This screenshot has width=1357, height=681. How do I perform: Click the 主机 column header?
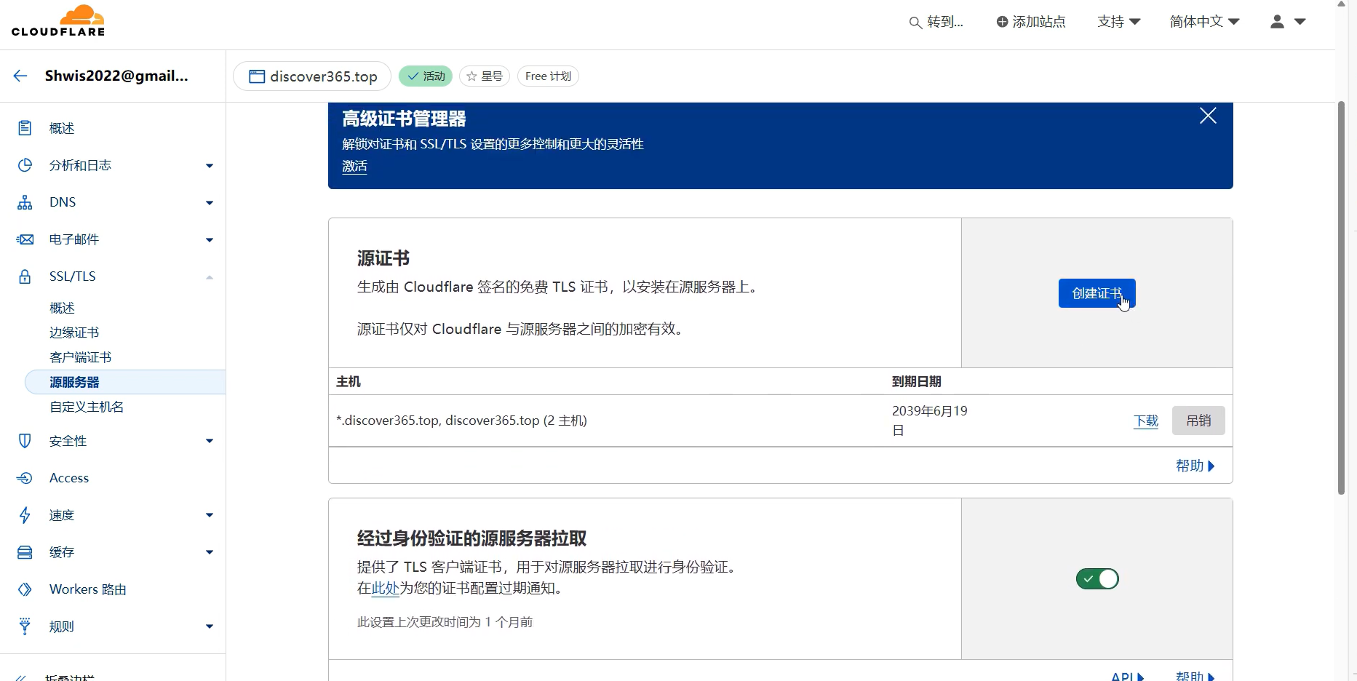[349, 381]
